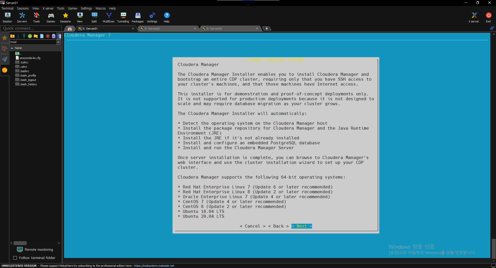Viewport: 496px width, 268px height.
Task: Open the Games menu
Action: point(72,9)
